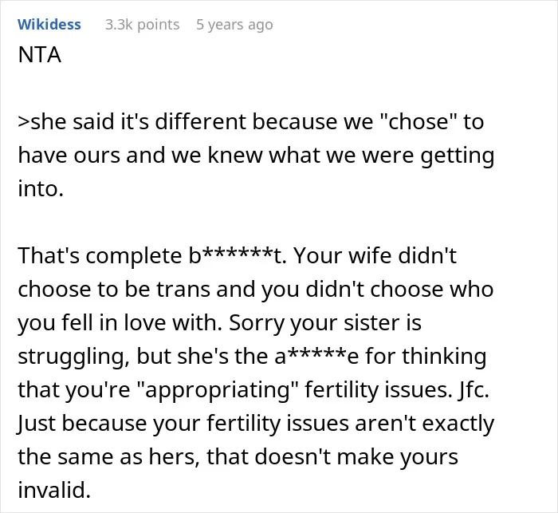
Task: Click the word "struggling," in the comment
Action: (73, 357)
